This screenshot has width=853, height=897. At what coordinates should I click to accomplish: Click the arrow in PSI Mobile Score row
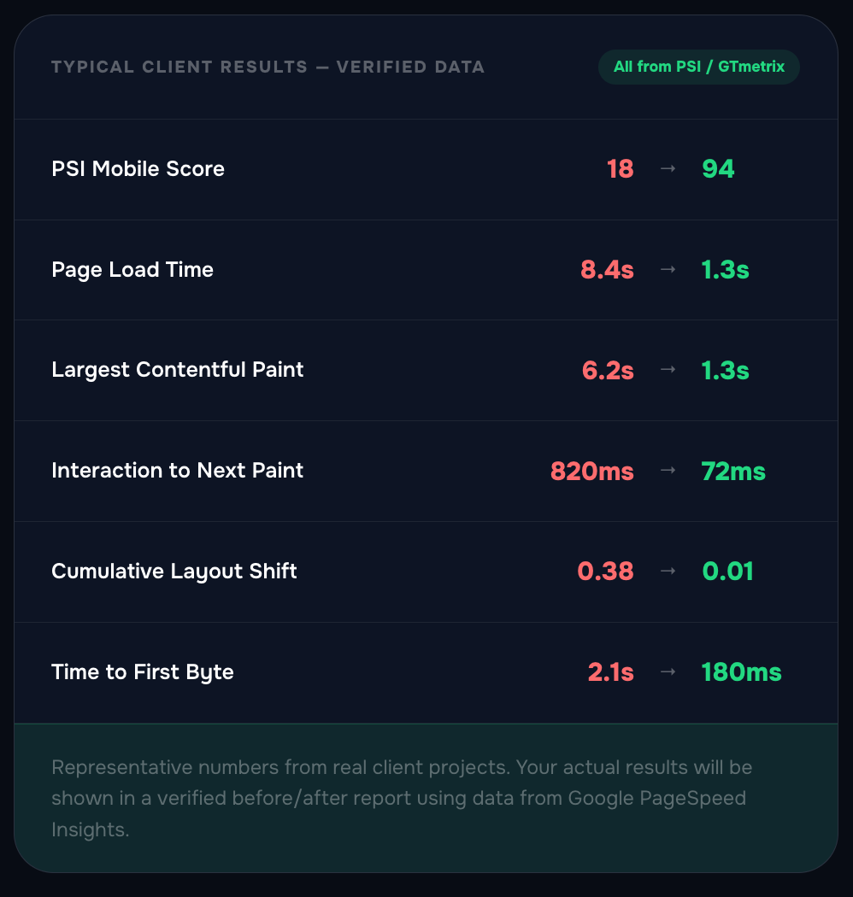(x=668, y=168)
